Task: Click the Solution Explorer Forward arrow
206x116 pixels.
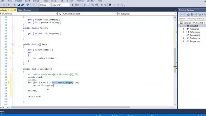Action: point(184,15)
